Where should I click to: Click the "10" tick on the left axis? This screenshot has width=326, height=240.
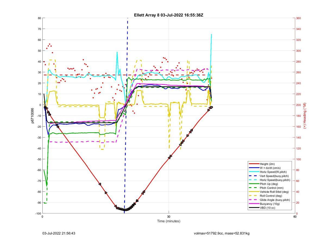tap(39, 94)
